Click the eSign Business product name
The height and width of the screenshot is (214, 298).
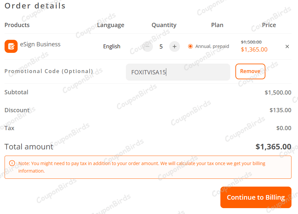[x=40, y=44]
